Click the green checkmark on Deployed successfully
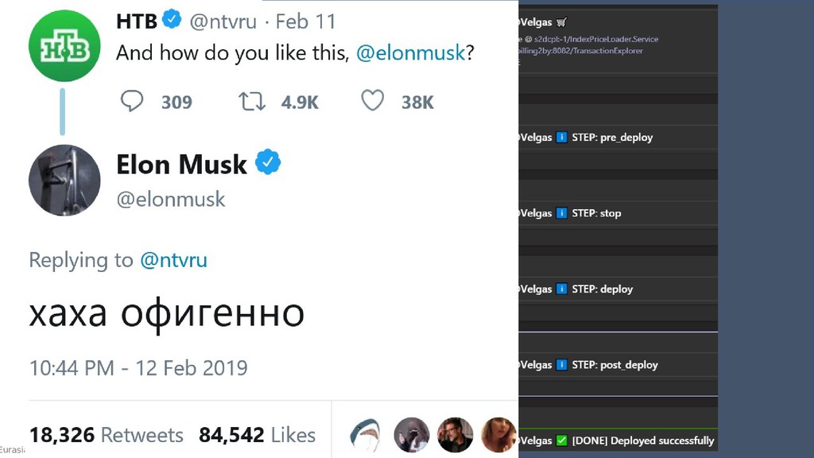 pyautogui.click(x=562, y=441)
